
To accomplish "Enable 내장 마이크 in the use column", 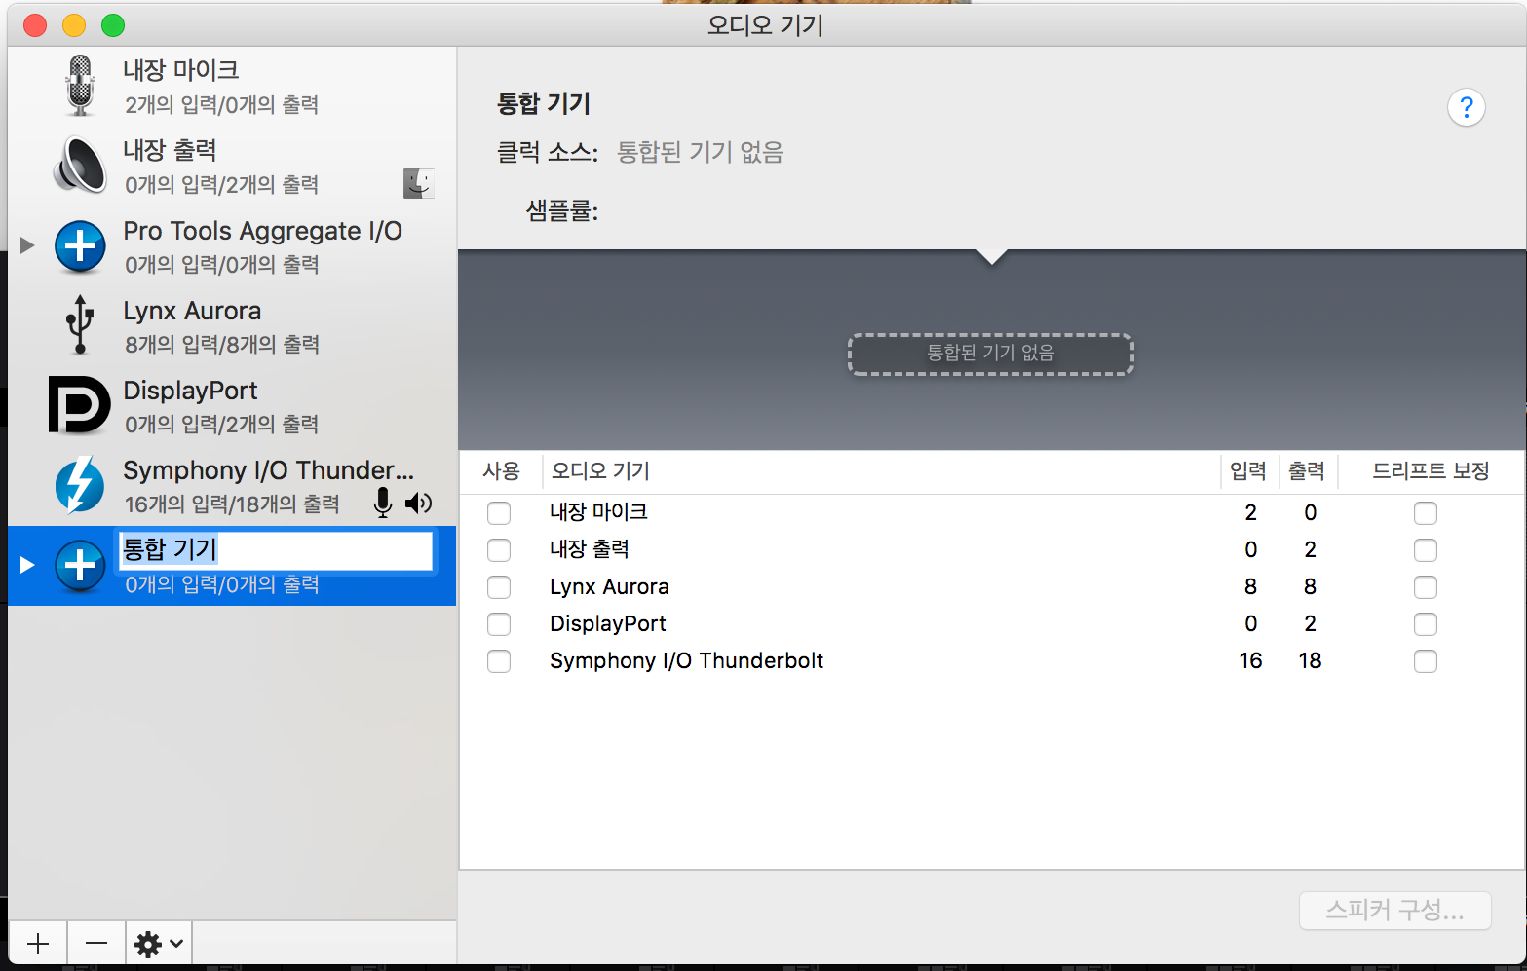I will pos(499,513).
